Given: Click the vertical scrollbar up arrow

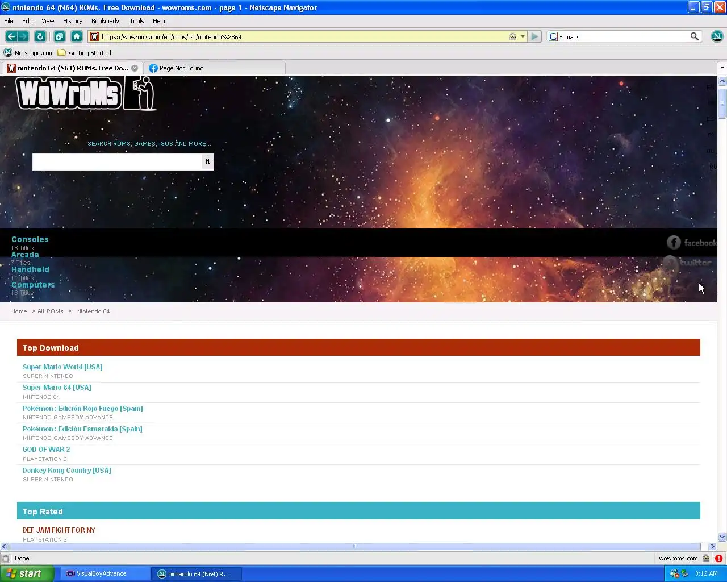Looking at the screenshot, I should point(722,81).
